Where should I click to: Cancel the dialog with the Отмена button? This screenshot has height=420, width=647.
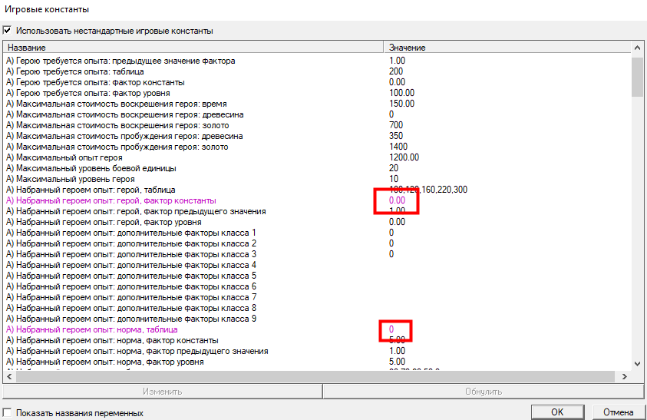618,412
